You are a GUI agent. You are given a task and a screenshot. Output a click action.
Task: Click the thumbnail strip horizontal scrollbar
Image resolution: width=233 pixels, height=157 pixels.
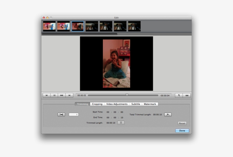point(80,34)
